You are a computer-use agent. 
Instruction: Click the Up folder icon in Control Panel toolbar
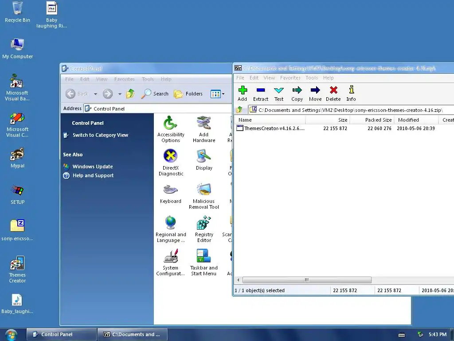130,94
